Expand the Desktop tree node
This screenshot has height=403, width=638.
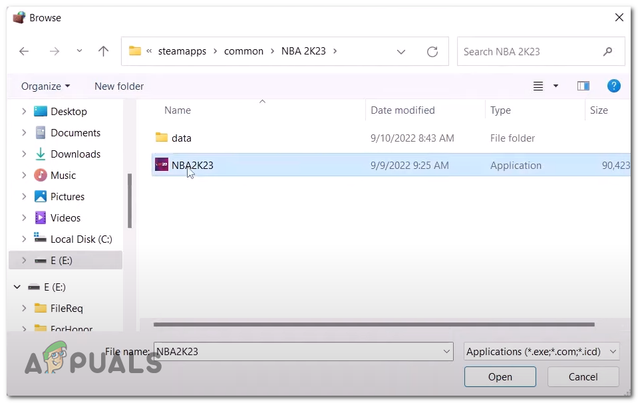[x=23, y=111]
